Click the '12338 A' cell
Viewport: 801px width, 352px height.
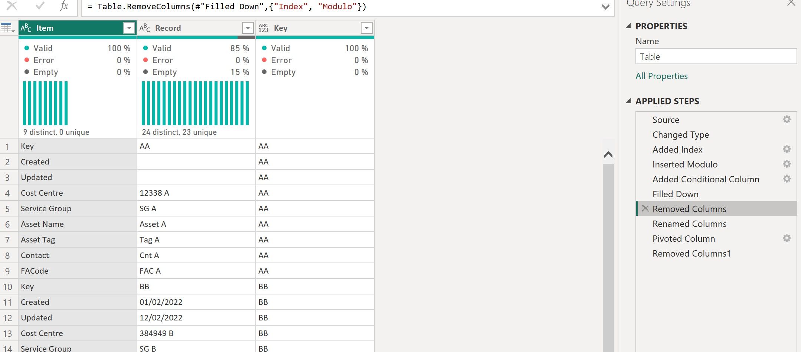pyautogui.click(x=196, y=193)
